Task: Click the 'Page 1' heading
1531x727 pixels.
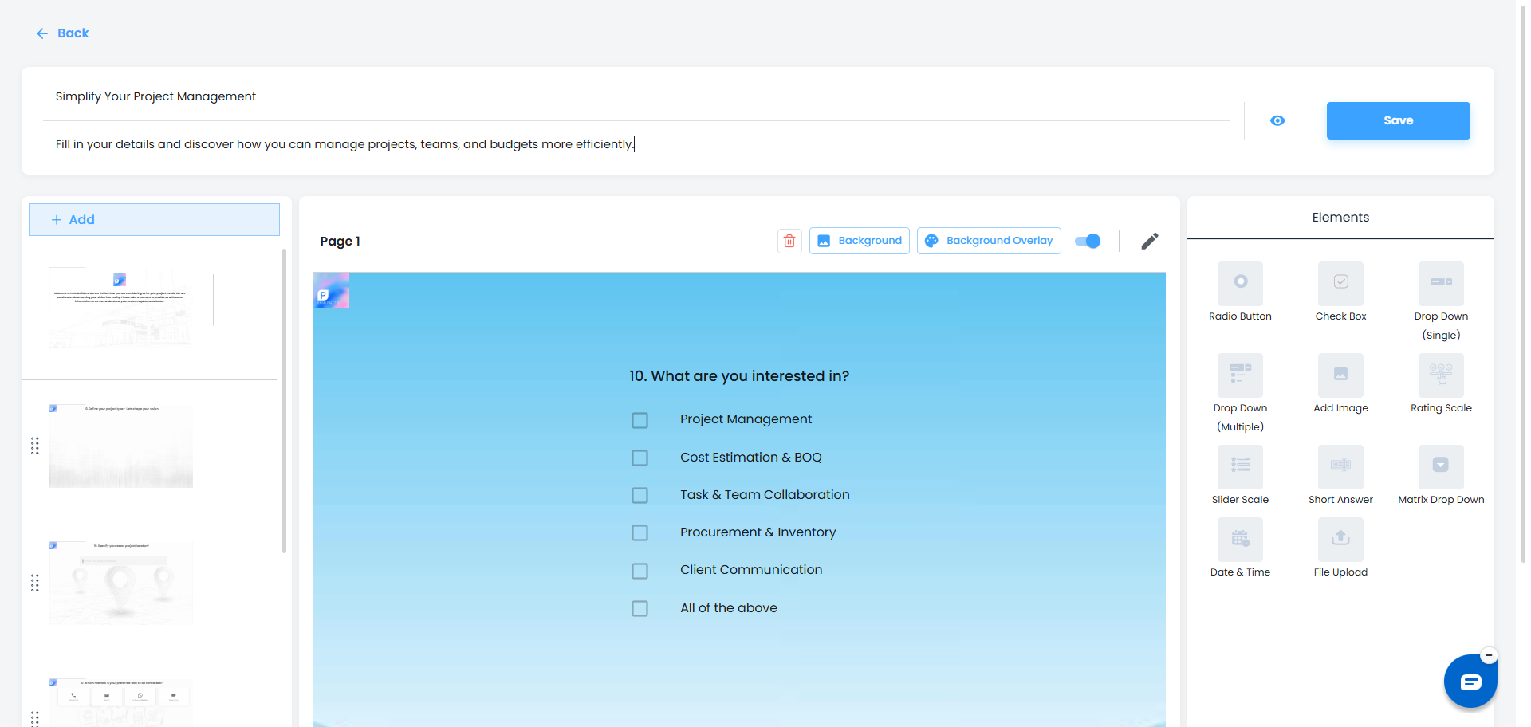Action: point(340,241)
